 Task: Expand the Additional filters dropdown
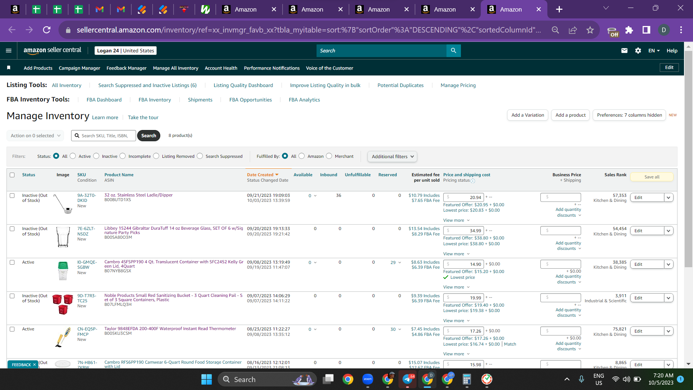click(392, 157)
